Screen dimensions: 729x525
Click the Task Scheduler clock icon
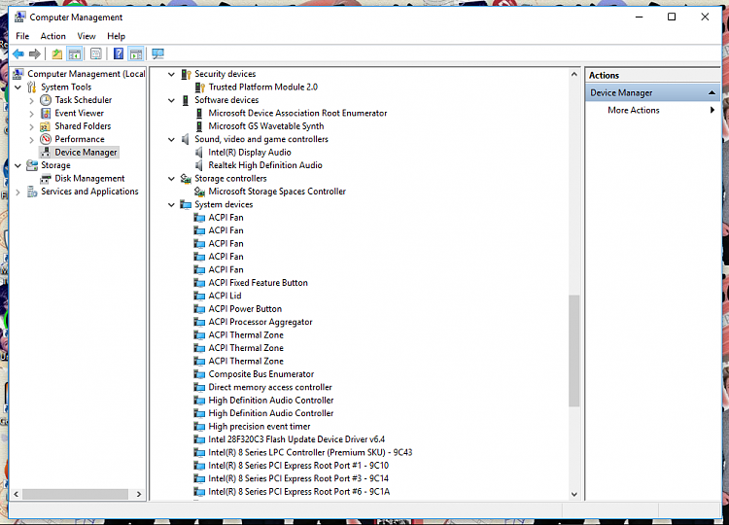46,100
